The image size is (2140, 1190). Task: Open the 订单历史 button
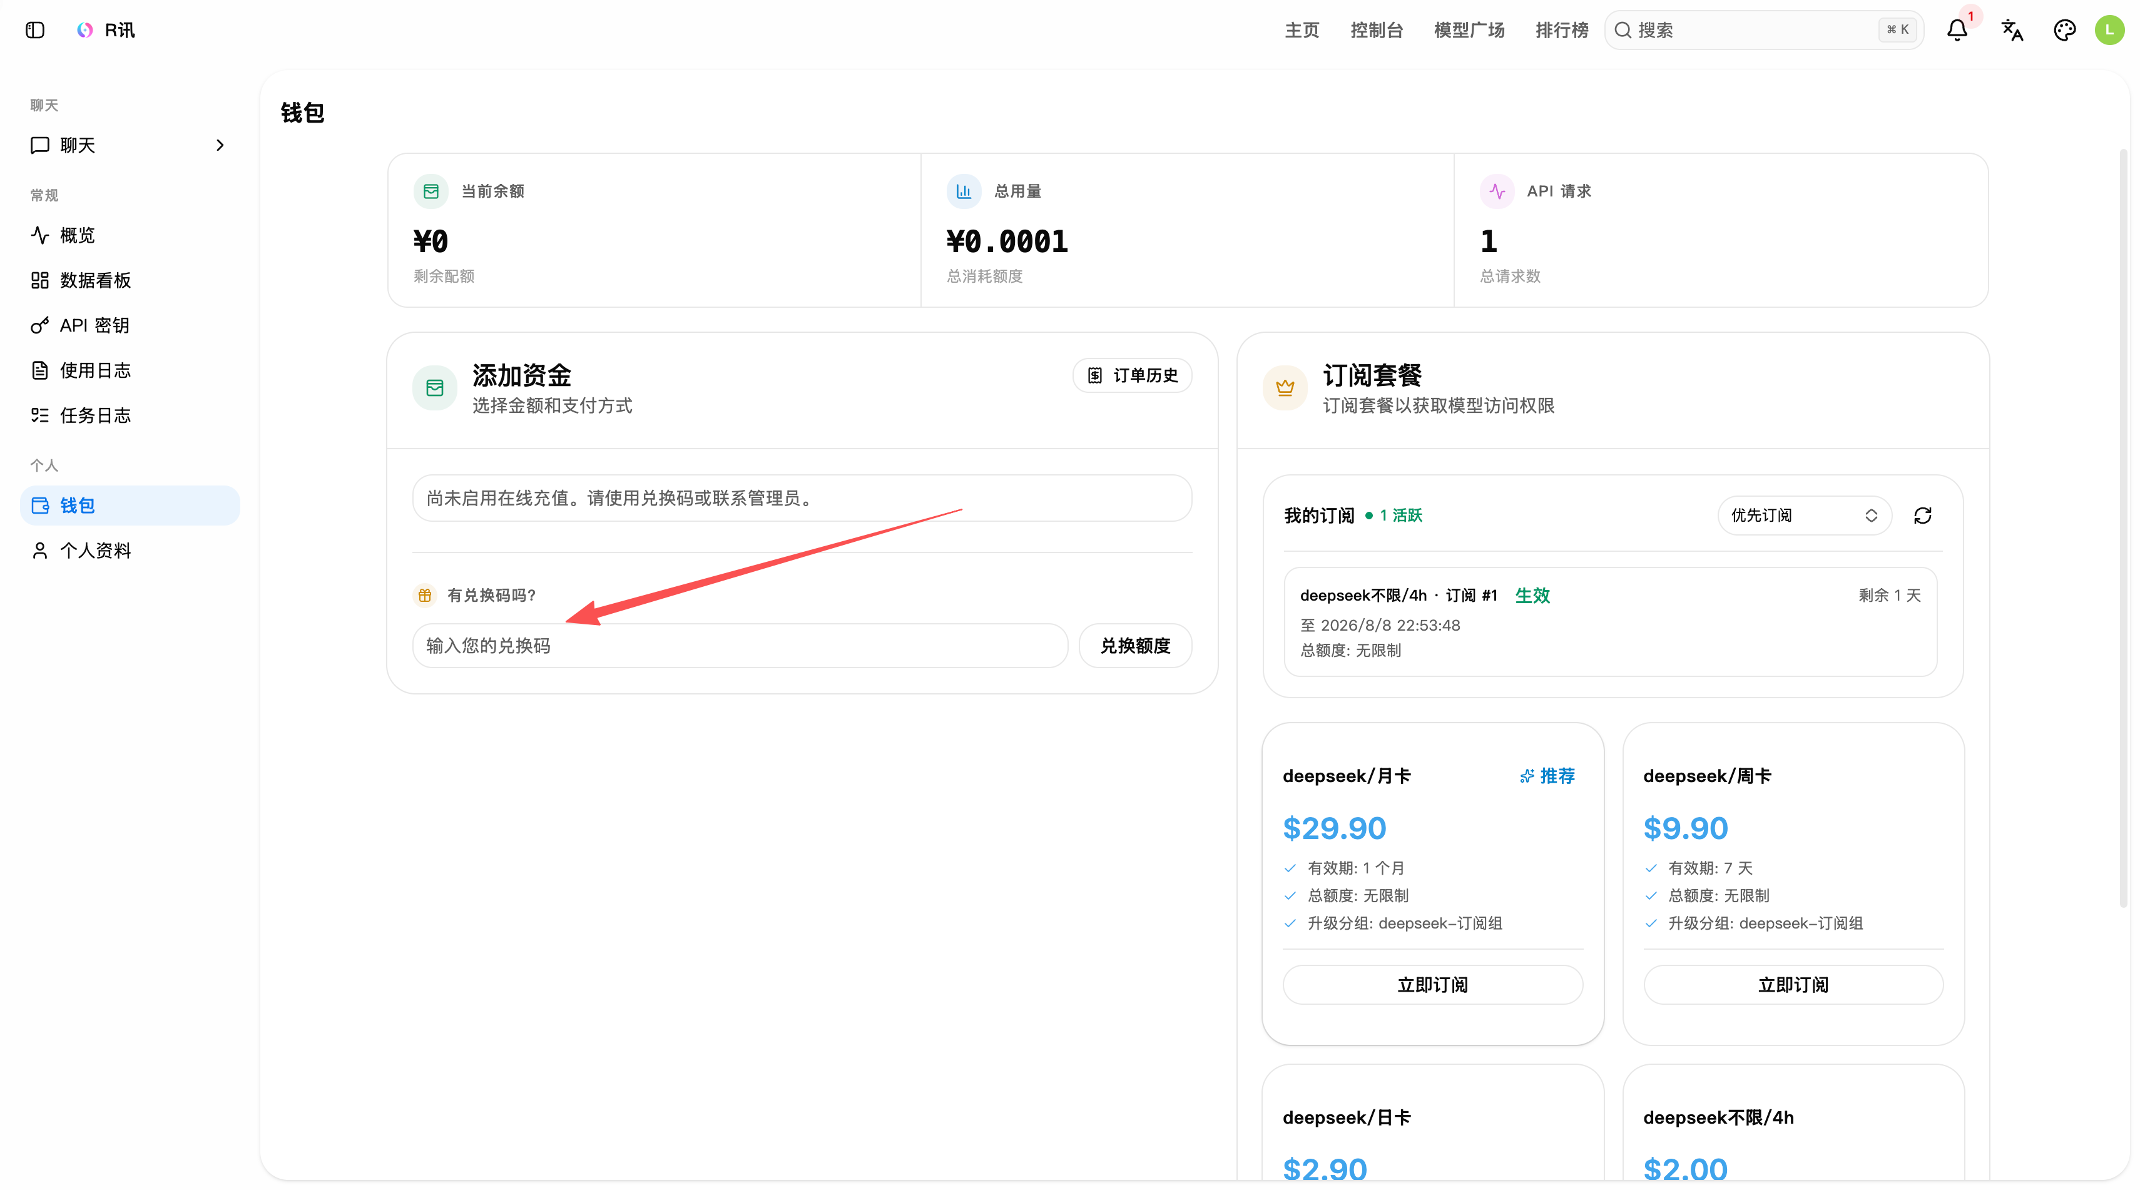coord(1133,375)
